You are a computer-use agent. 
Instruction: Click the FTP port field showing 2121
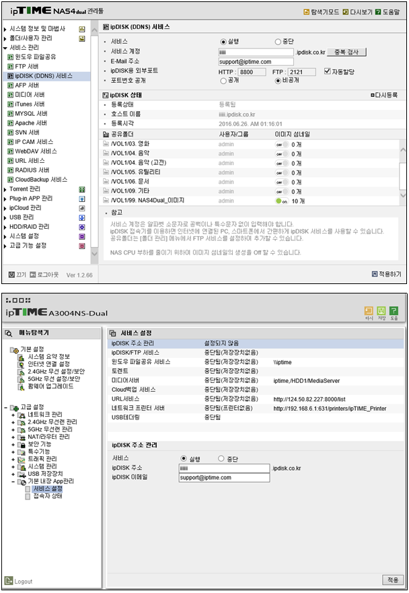click(301, 72)
